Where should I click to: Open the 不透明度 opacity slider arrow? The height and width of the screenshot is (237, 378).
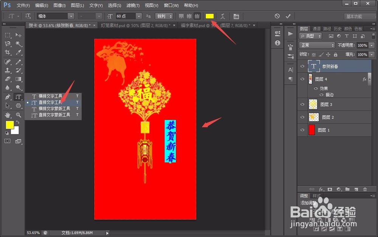click(372, 45)
